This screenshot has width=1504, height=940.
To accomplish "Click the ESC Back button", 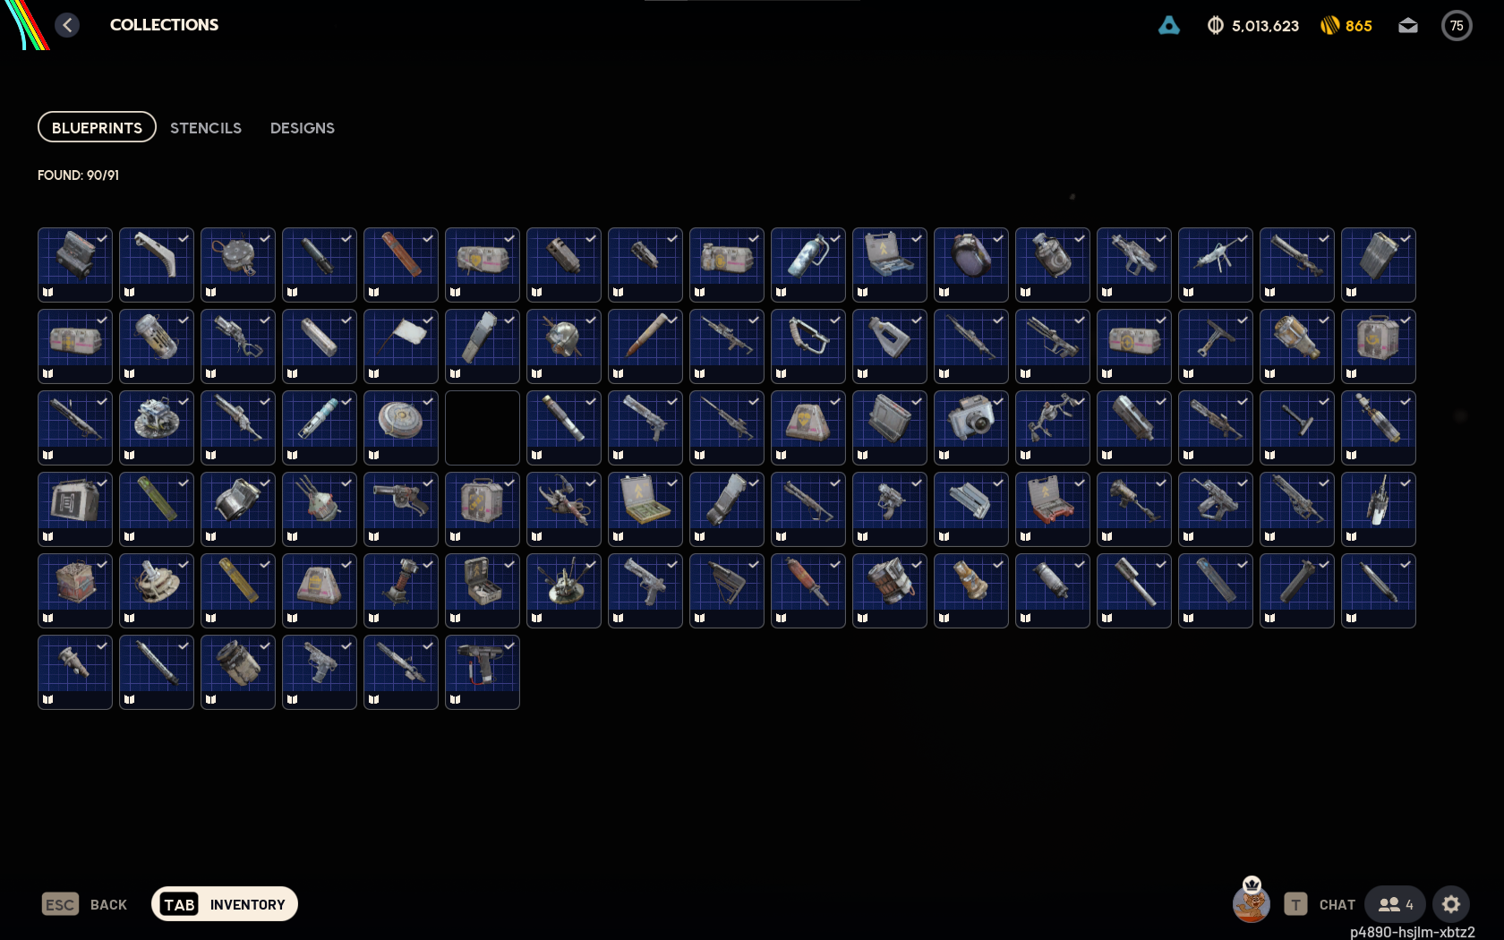I will click(84, 904).
